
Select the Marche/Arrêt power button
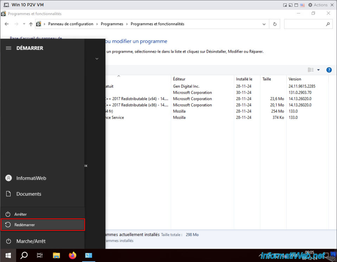(x=42, y=241)
